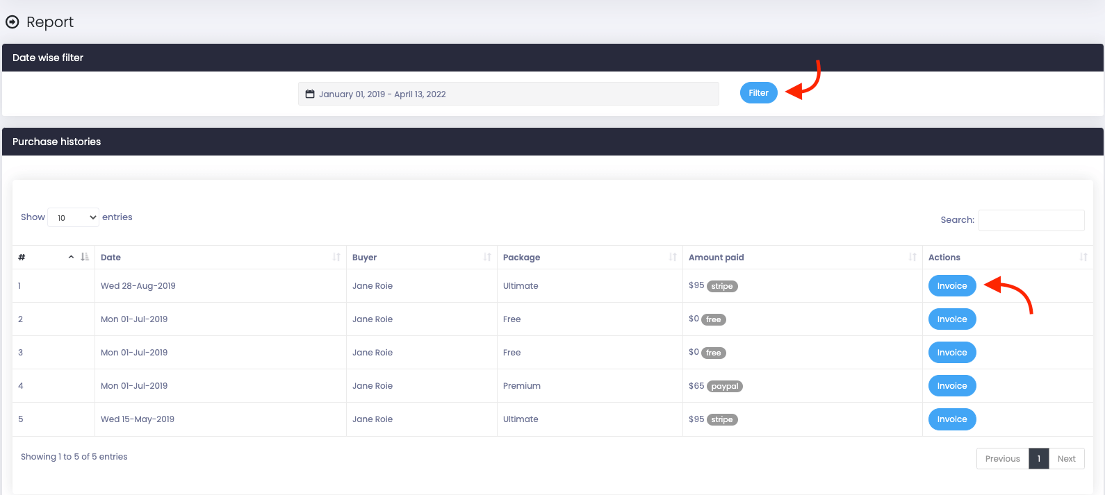Open Invoice for row 3 Free package
Screen dimensions: 1105x495
click(x=952, y=353)
